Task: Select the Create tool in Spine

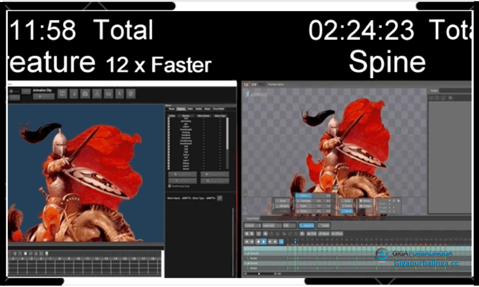Action: click(x=283, y=211)
